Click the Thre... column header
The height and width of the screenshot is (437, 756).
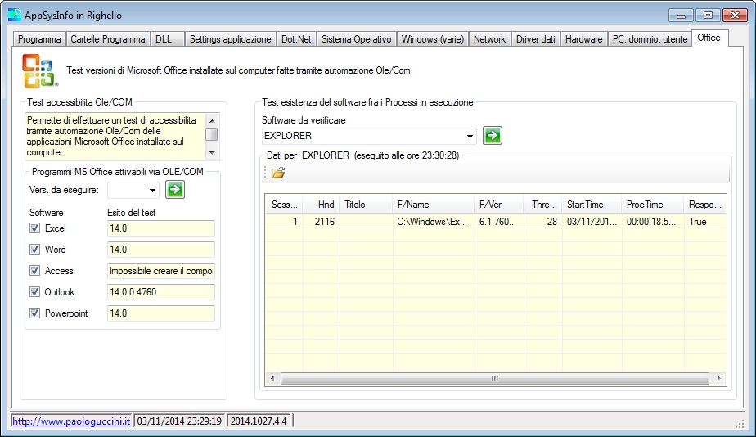tap(543, 205)
